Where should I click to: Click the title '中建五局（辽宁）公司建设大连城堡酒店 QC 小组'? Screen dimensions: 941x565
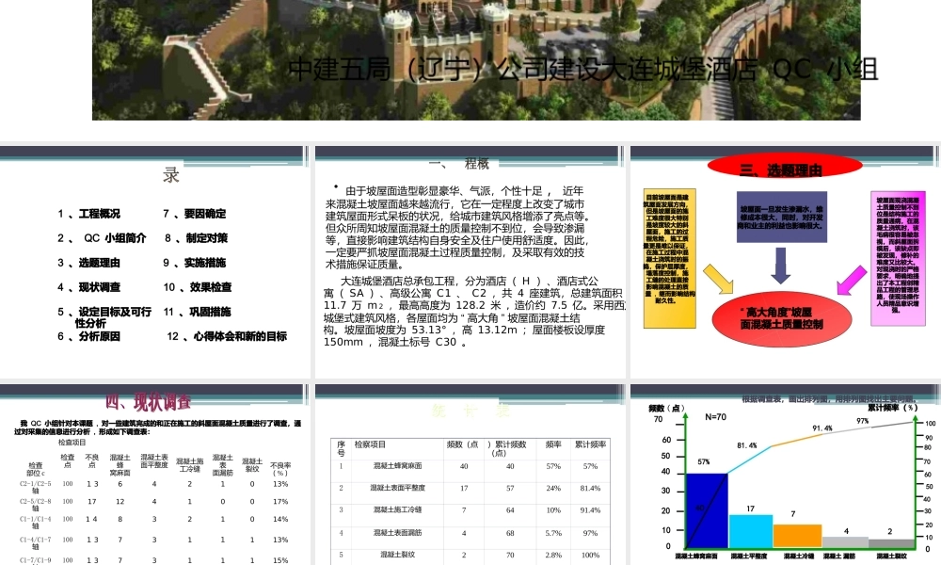point(583,69)
